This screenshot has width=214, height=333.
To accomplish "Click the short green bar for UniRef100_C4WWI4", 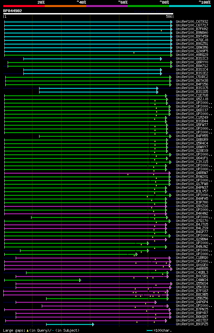I will click(43, 280).
